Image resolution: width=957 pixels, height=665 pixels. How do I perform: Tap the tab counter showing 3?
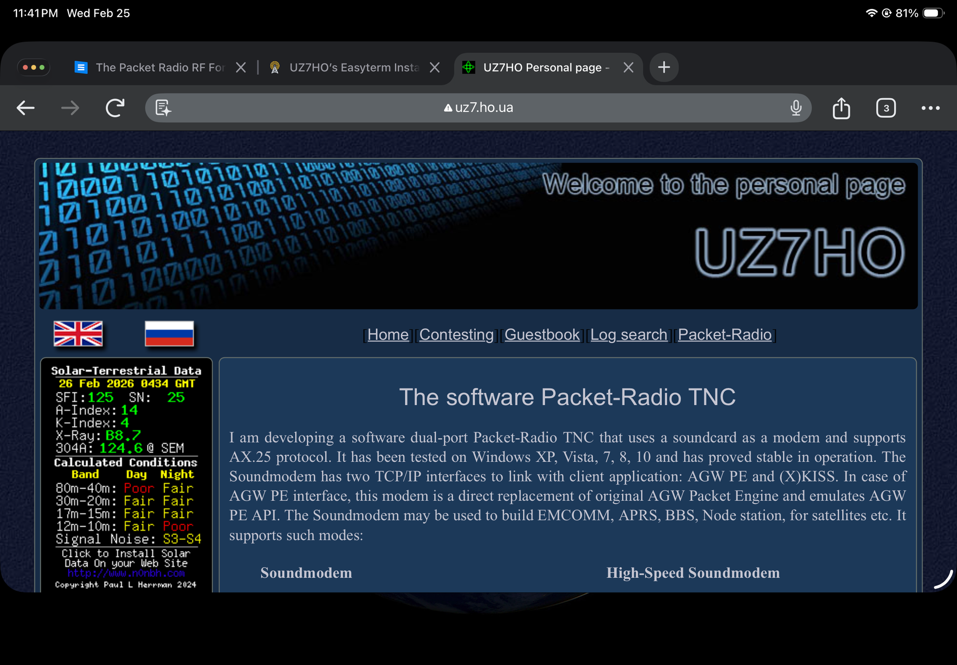(x=886, y=108)
